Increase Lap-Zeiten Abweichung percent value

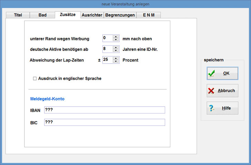(x=116, y=58)
